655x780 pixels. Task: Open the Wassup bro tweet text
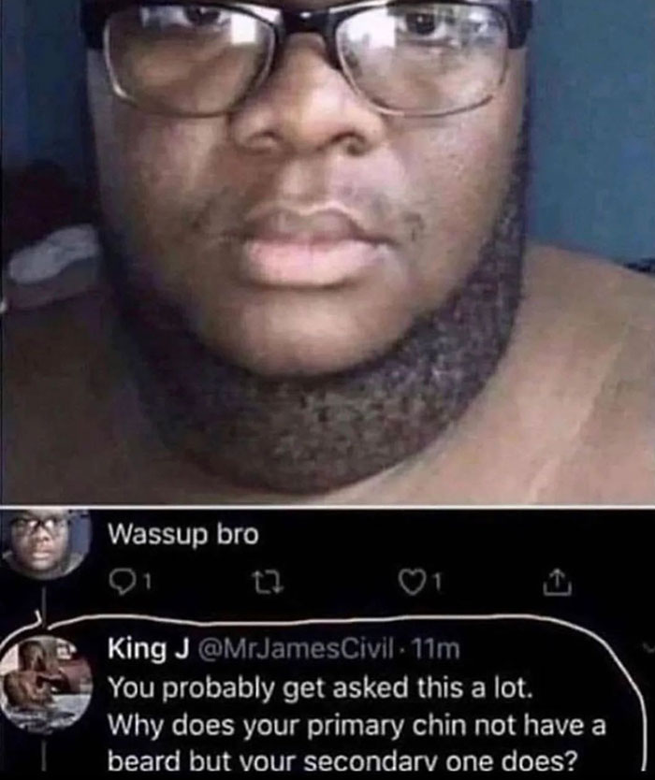(183, 535)
